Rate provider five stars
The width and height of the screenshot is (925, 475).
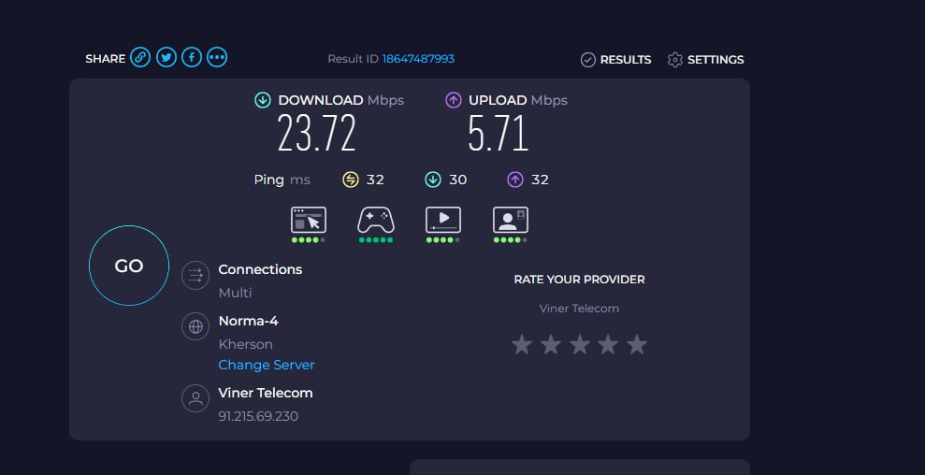click(637, 344)
